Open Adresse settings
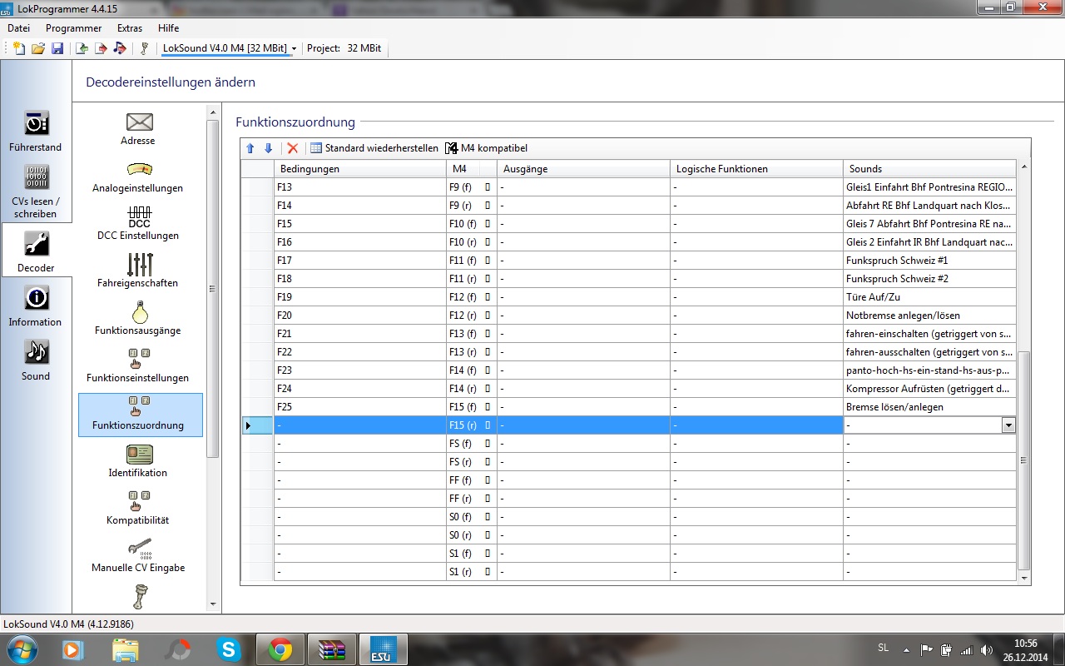This screenshot has height=666, width=1065. point(138,129)
